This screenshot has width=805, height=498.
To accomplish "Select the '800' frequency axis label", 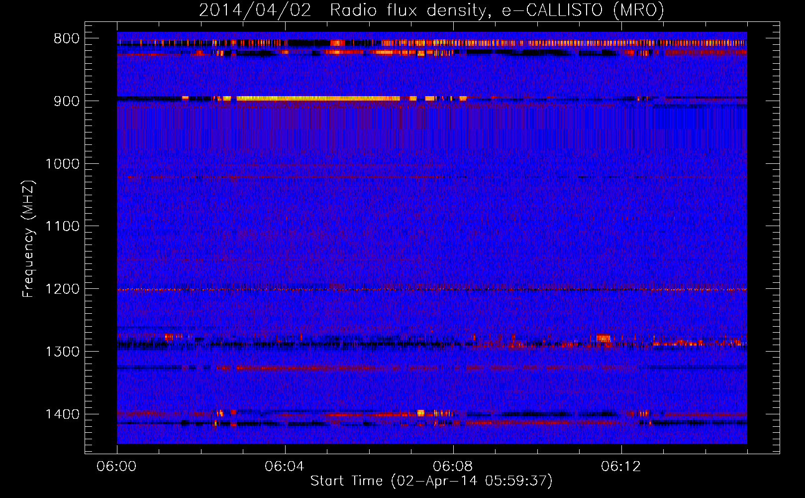I will click(x=67, y=39).
